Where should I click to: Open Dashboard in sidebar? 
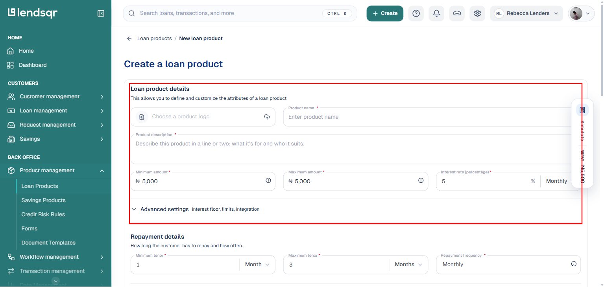(x=33, y=65)
